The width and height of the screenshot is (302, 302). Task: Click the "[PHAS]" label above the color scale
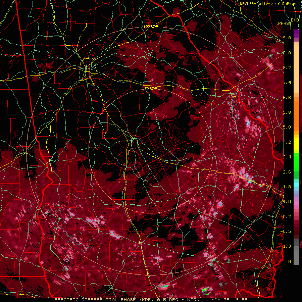pyautogui.click(x=284, y=23)
